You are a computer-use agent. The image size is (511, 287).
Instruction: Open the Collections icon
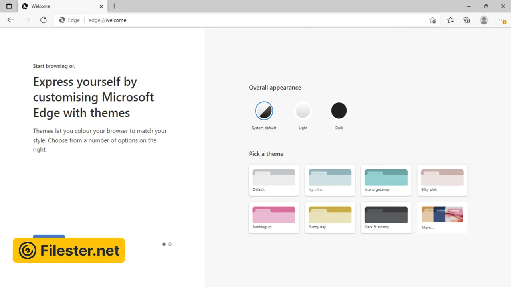(467, 20)
